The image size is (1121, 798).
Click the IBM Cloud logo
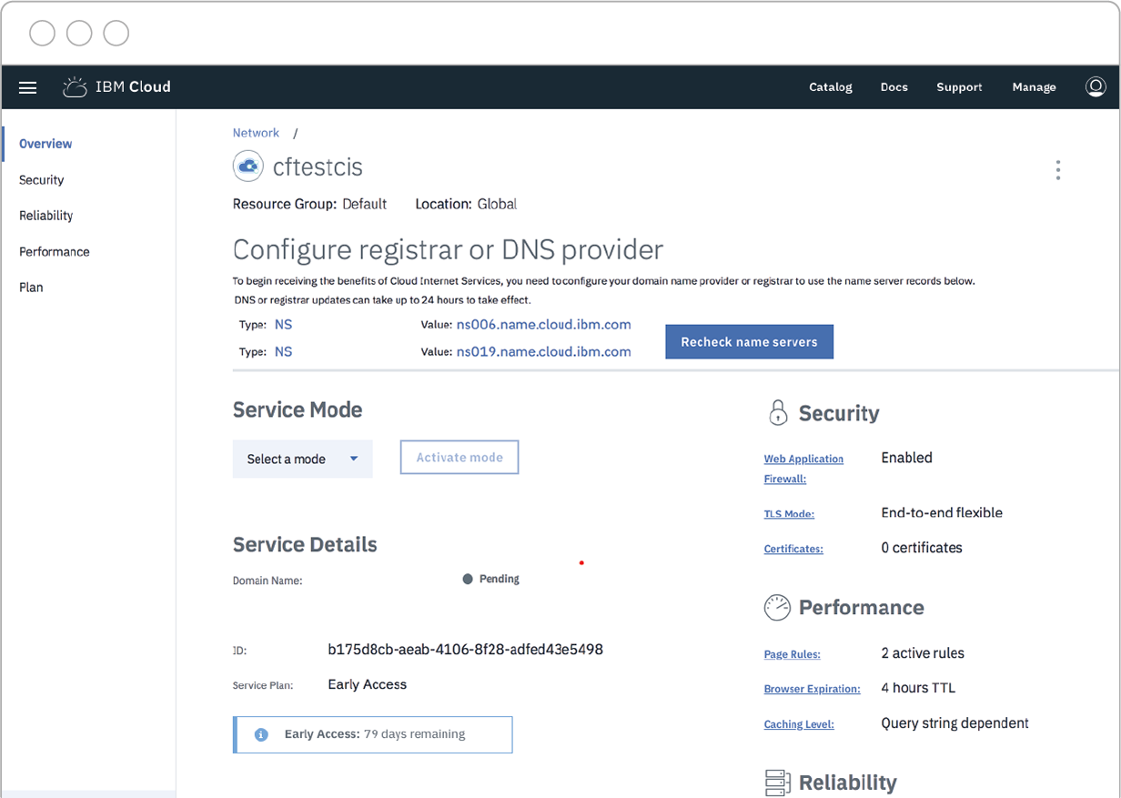(x=116, y=86)
